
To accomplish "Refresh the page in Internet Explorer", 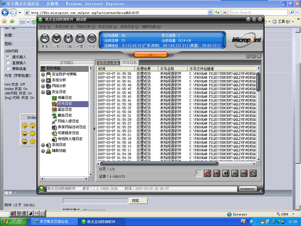I will click(x=217, y=12).
